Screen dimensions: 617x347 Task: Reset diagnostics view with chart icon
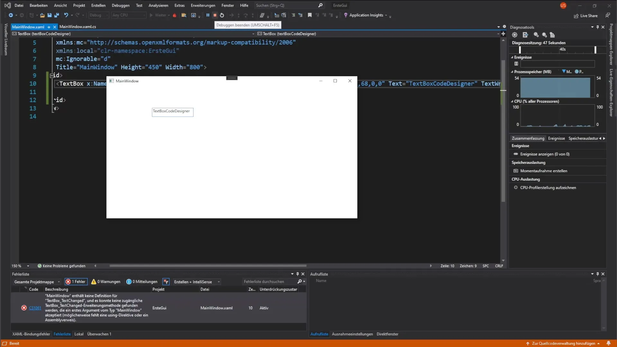[x=552, y=35]
